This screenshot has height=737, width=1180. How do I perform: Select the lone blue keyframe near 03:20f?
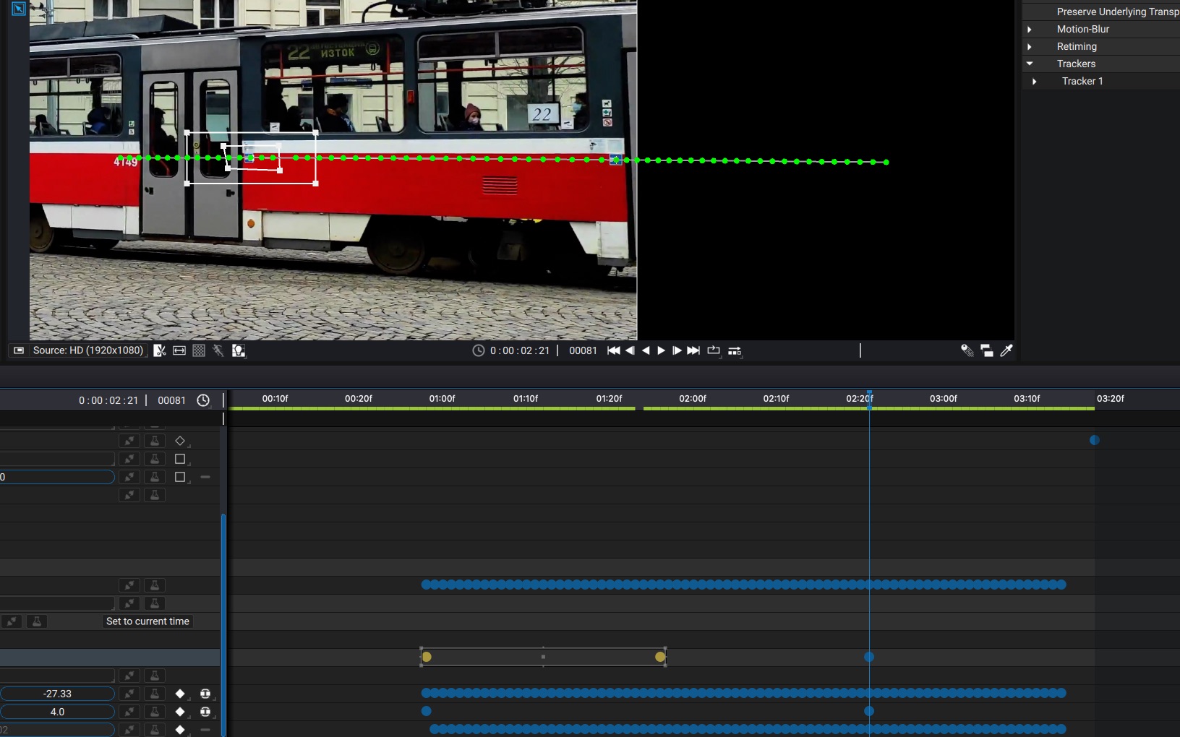[x=1095, y=440]
